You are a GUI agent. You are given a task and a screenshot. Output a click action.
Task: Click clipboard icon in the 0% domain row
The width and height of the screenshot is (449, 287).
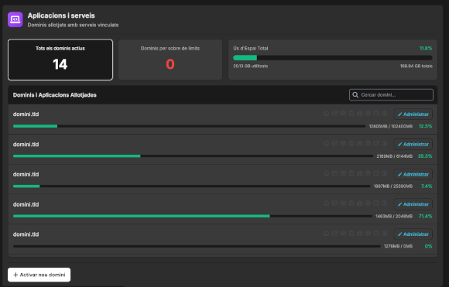click(x=351, y=233)
